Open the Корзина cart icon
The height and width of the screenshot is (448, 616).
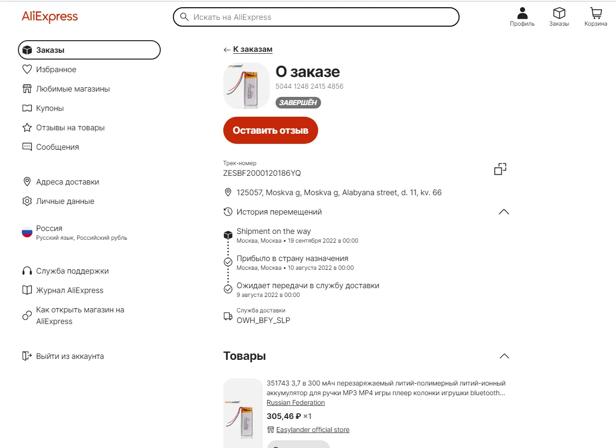click(x=596, y=17)
